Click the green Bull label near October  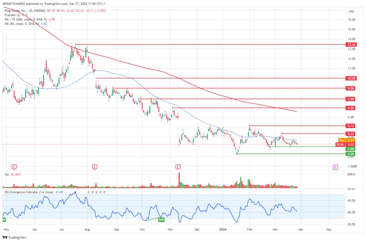click(161, 219)
